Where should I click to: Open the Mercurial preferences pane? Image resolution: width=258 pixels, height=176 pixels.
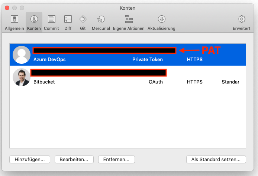click(101, 22)
